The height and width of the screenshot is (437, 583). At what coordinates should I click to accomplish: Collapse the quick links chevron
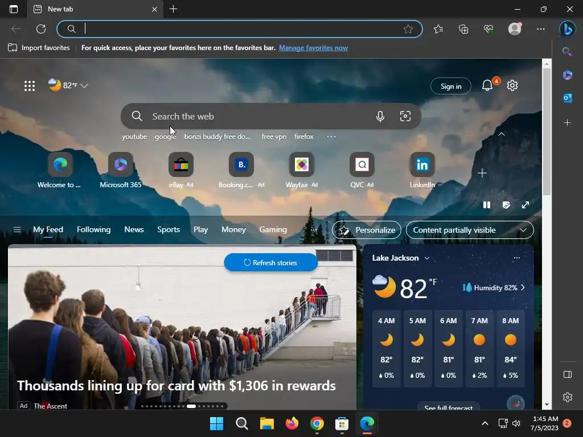(x=502, y=134)
